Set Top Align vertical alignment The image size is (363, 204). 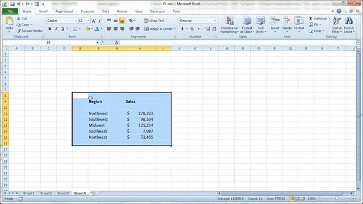tap(109, 20)
